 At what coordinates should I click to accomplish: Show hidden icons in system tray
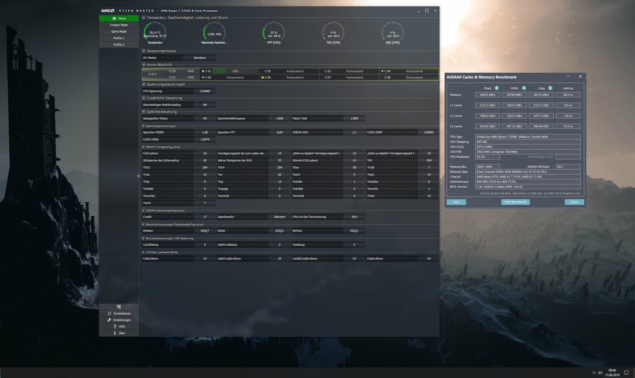point(594,373)
